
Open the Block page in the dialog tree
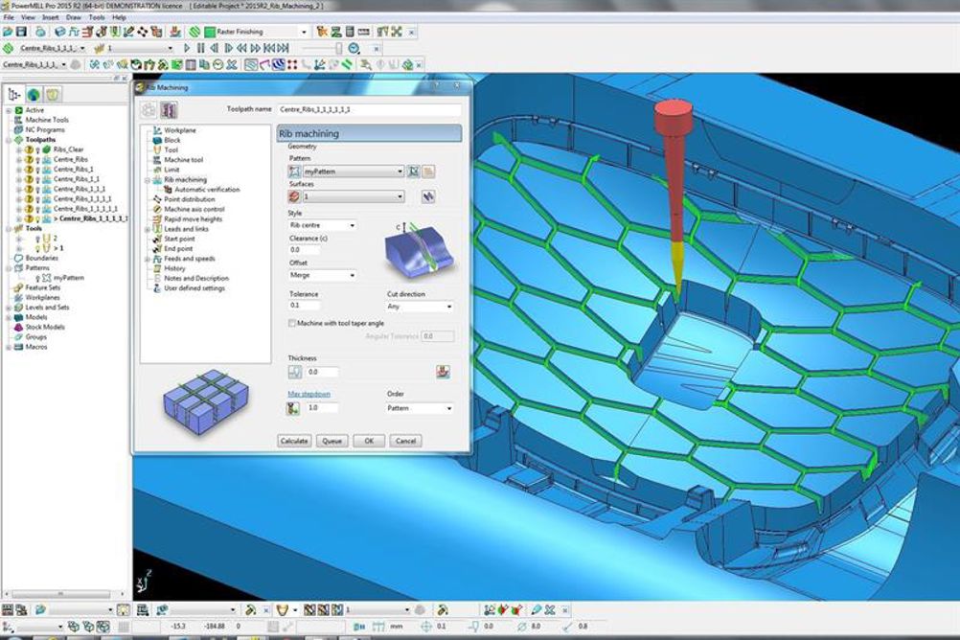(172, 140)
